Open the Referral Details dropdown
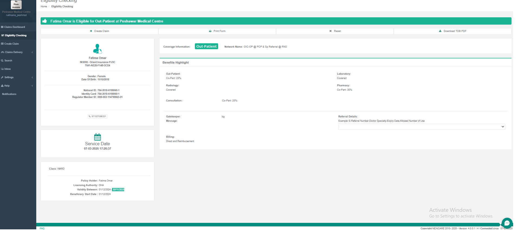 click(x=421, y=127)
